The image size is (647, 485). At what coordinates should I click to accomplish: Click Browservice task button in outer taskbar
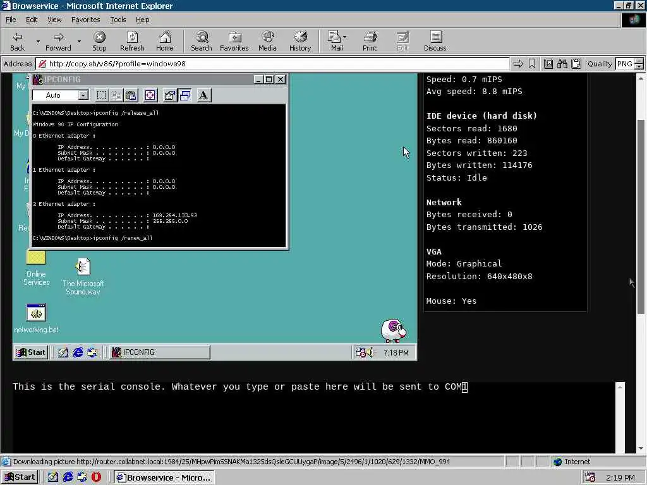pyautogui.click(x=164, y=477)
